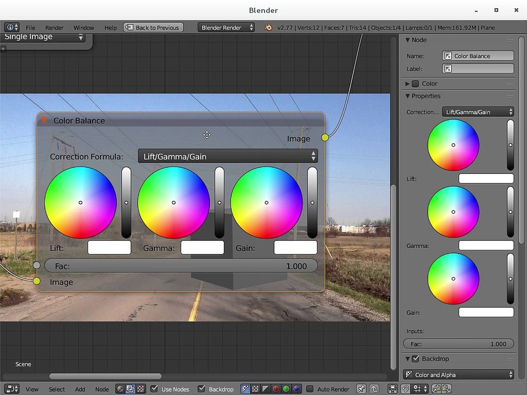527x395 pixels.
Task: Uncheck Backdrop panel checkbox in sidebar
Action: [x=416, y=359]
